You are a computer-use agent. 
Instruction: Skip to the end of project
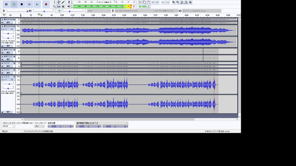tap(37, 4)
